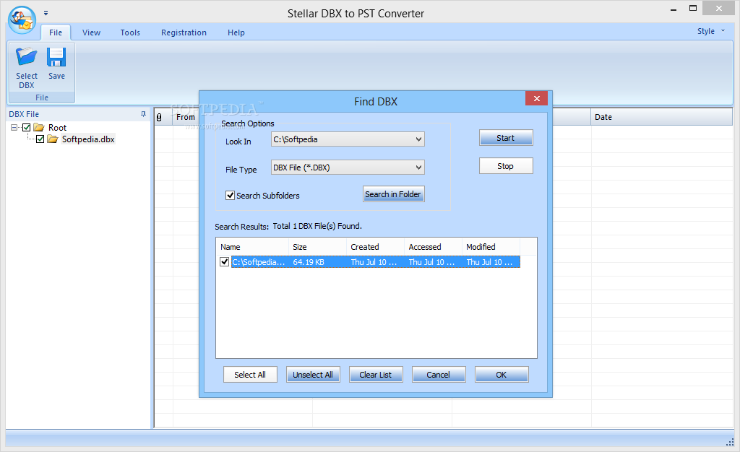Image resolution: width=740 pixels, height=452 pixels.
Task: Click the 64.19 KB size cell
Action: (309, 262)
